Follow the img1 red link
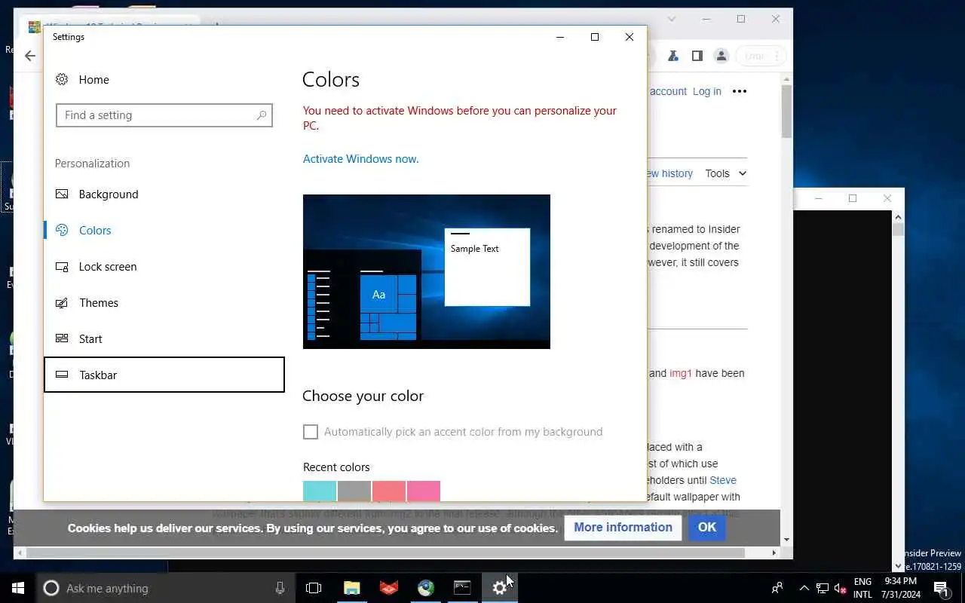965x603 pixels. (x=681, y=373)
